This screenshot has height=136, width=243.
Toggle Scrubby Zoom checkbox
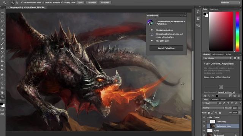pyautogui.click(x=62, y=3)
